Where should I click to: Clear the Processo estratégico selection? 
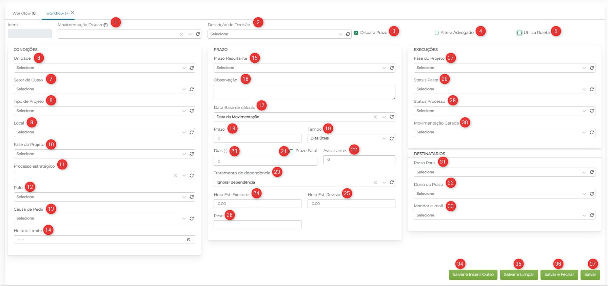(175, 175)
